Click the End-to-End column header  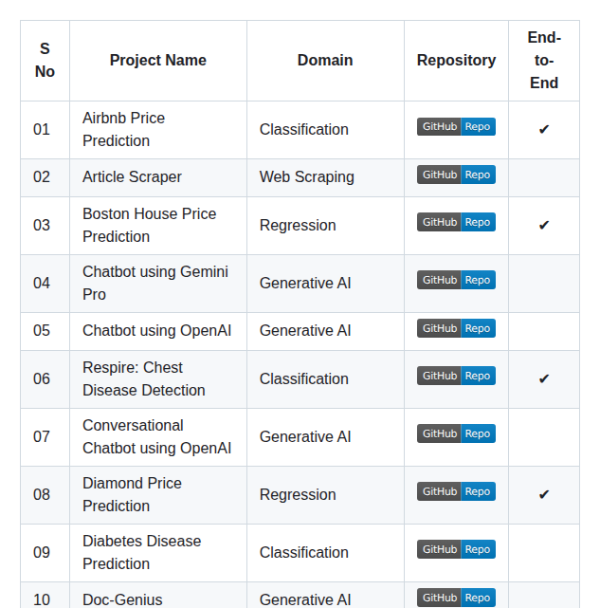coord(544,61)
